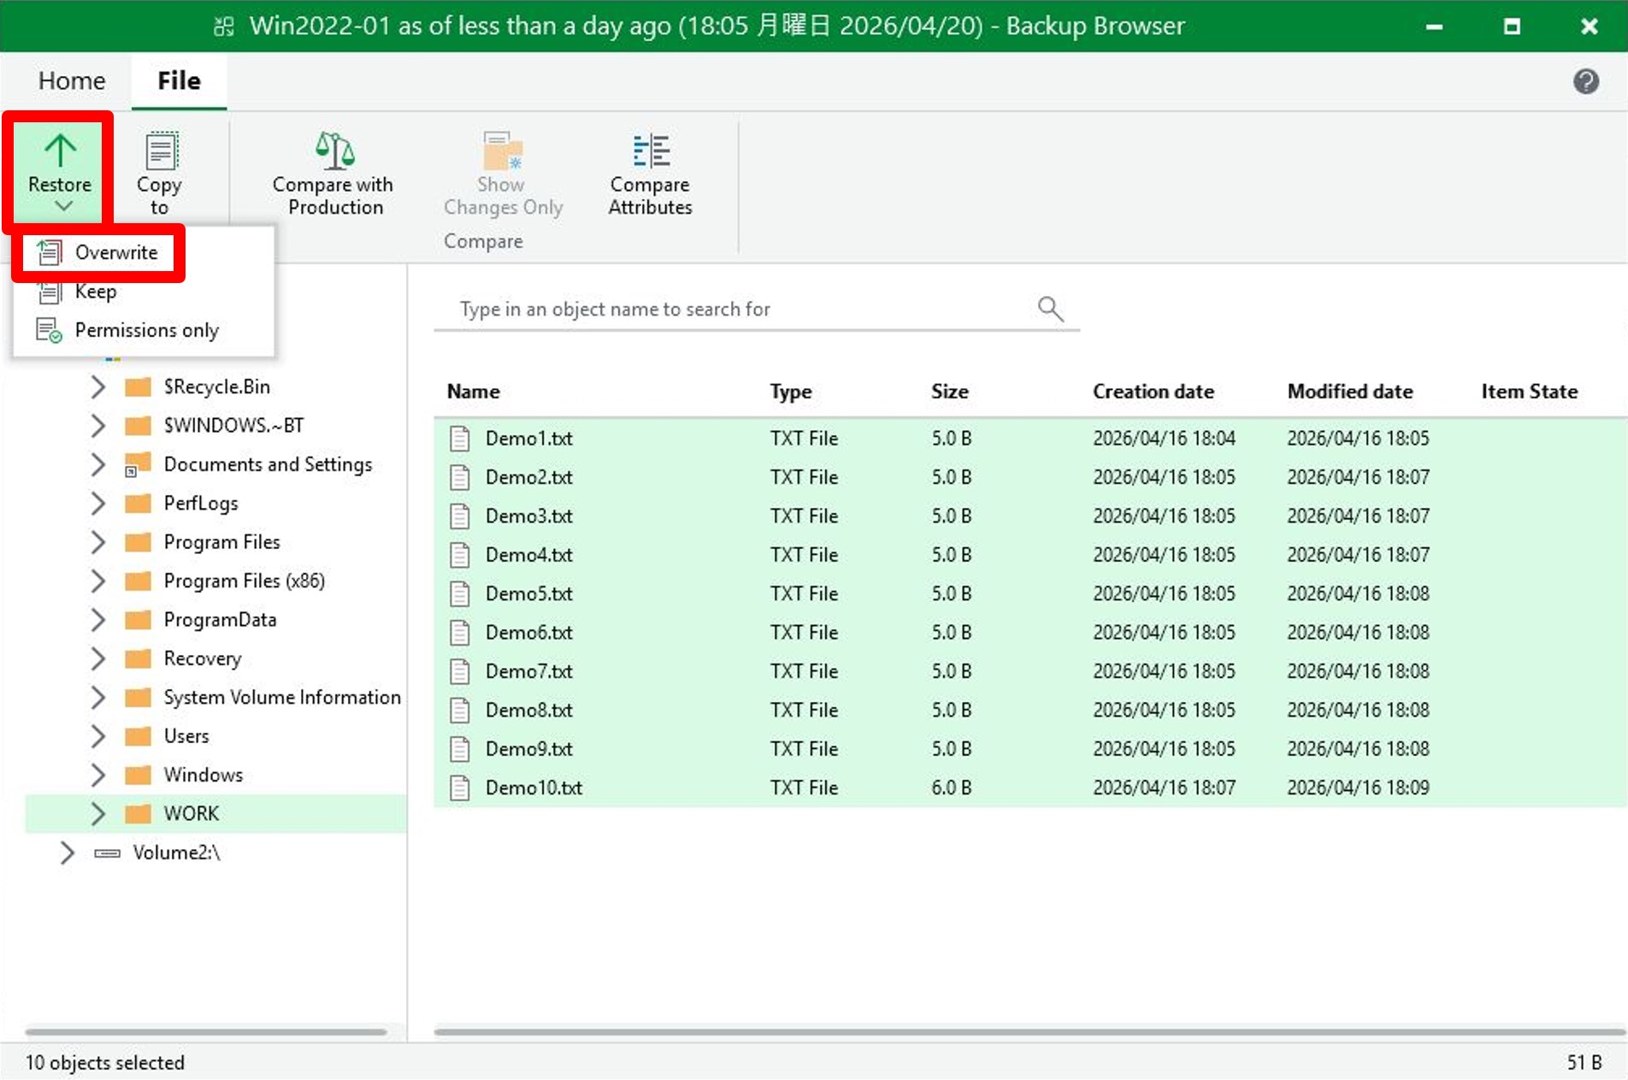Expand the Program Files folder

pos(98,541)
